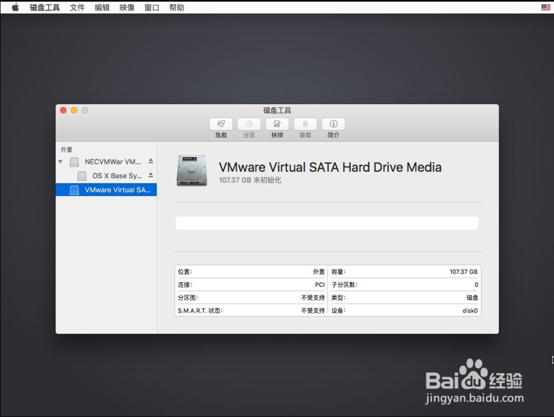Click the US flag input source icon
Viewport: 554px width, 417px height.
546,7
